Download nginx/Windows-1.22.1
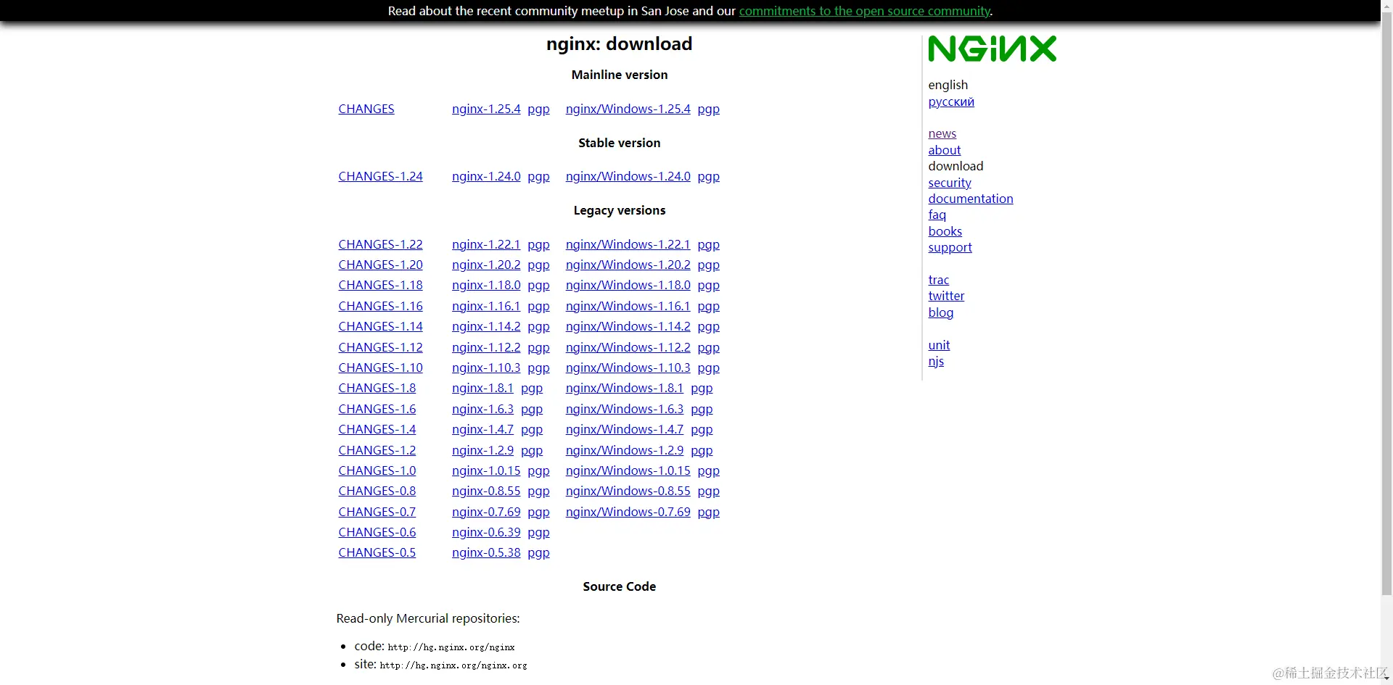Viewport: 1393px width, 685px height. (628, 244)
